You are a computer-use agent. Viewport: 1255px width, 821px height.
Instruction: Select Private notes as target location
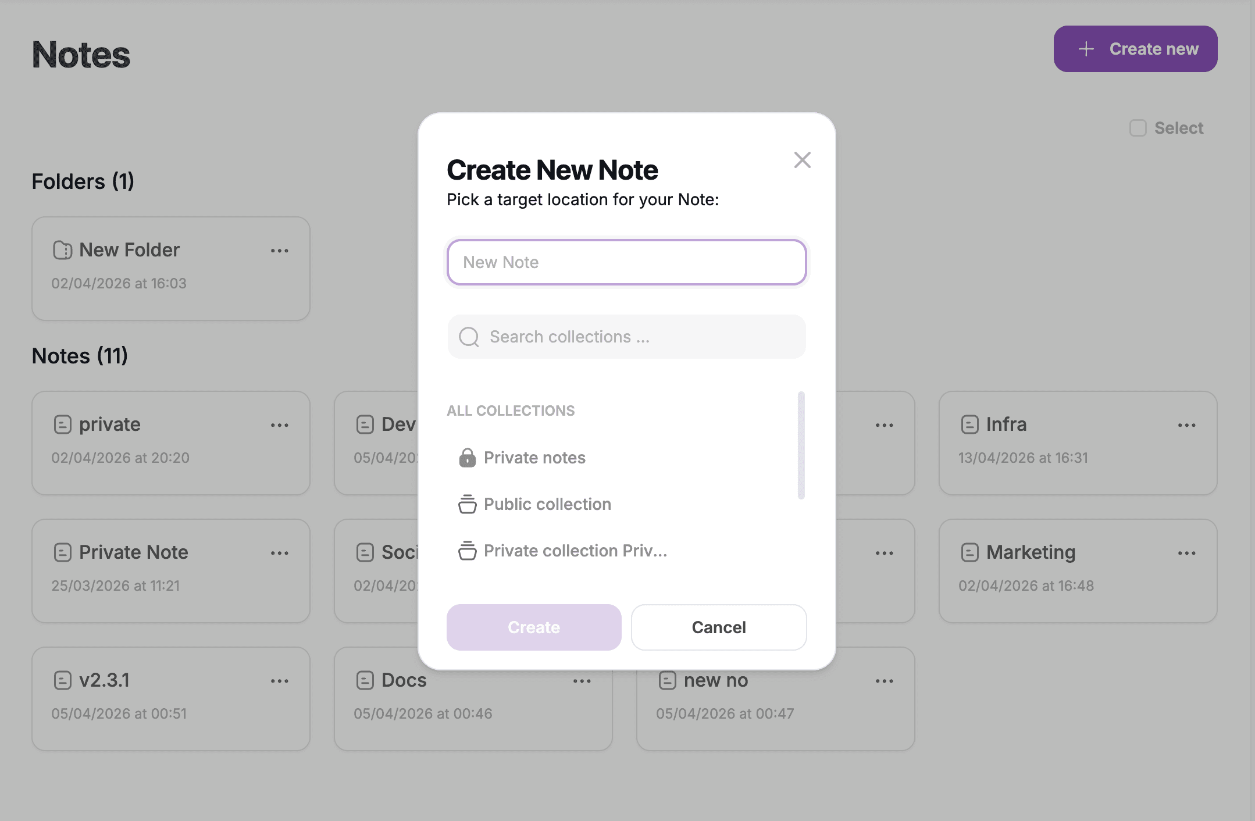tap(534, 458)
